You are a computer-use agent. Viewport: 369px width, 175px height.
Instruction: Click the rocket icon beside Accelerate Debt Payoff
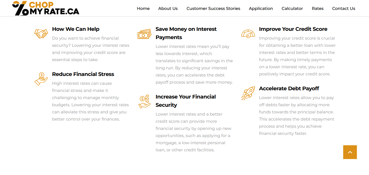[248, 93]
